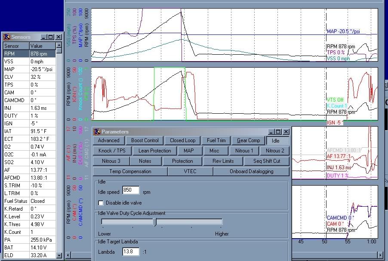The height and width of the screenshot is (261, 388).
Task: Click the Parameters window title icon
Action: click(97, 132)
